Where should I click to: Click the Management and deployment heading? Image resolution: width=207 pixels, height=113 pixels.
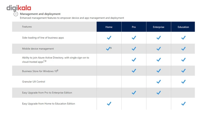[40, 14]
